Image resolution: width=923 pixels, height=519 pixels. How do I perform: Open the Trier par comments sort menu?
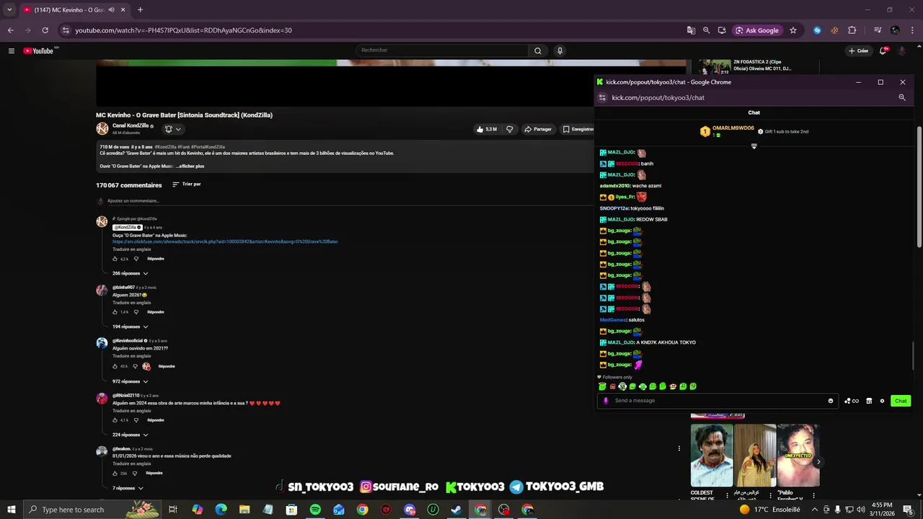point(187,185)
